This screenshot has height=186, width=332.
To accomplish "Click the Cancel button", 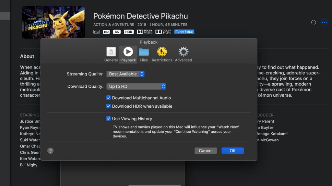I will (x=206, y=151).
